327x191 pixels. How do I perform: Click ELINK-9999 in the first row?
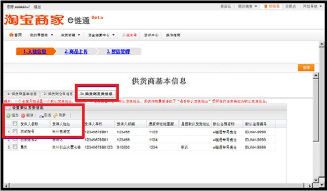[255, 132]
